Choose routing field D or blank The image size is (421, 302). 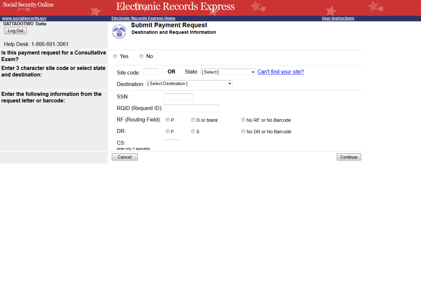click(193, 120)
